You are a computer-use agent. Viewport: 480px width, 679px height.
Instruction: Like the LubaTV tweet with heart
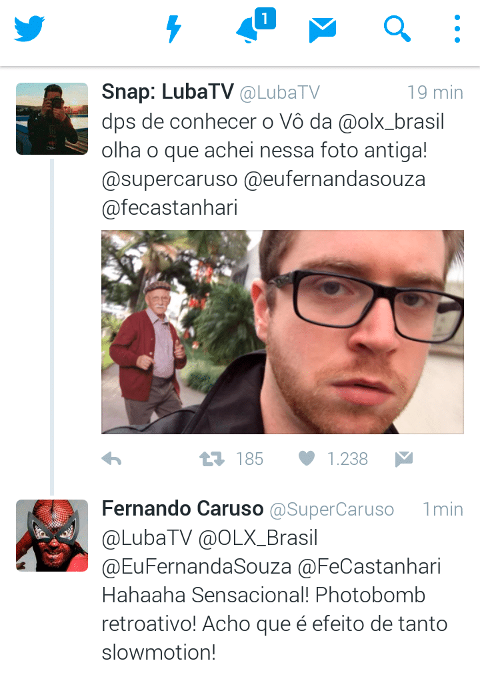point(307,458)
